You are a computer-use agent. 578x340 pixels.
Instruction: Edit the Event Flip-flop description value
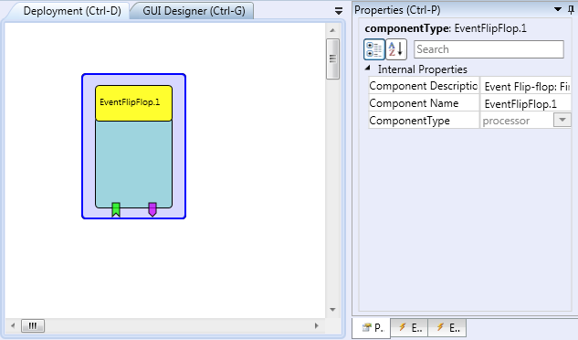pos(526,87)
